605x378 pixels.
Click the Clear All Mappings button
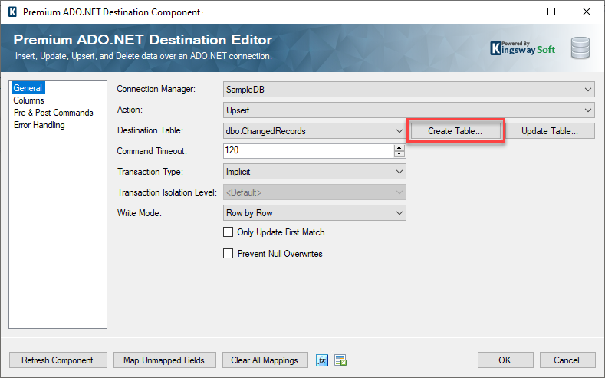pyautogui.click(x=265, y=360)
